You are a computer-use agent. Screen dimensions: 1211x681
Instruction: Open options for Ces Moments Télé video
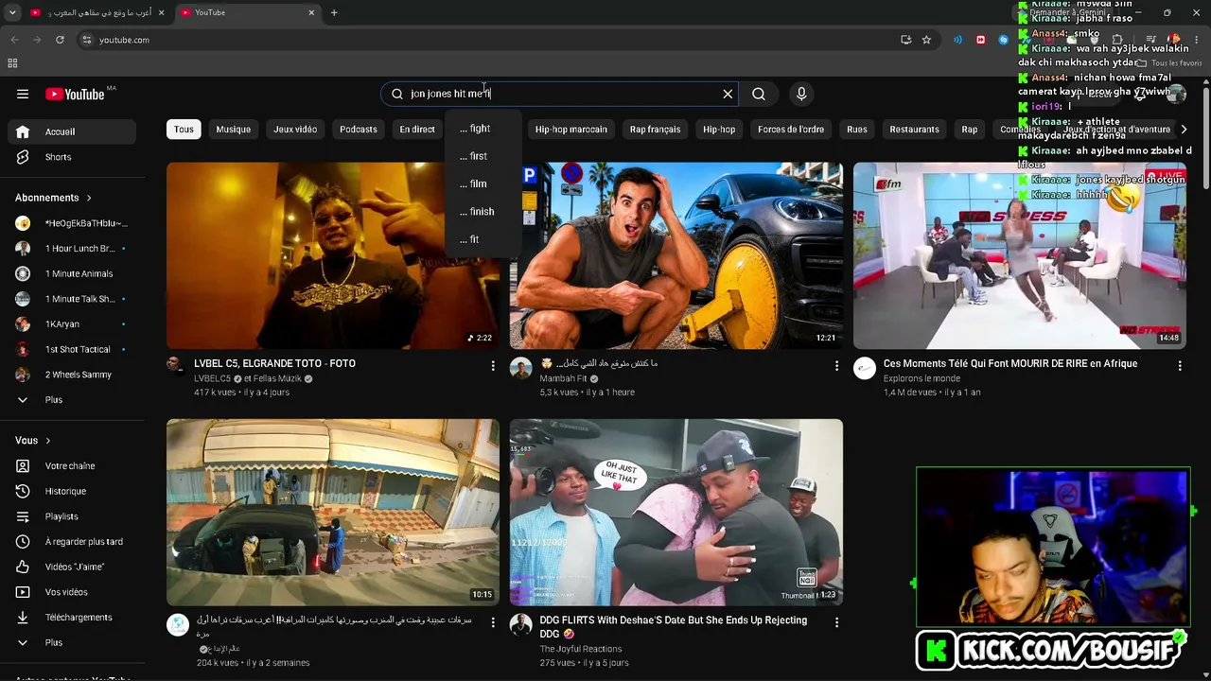click(1180, 365)
